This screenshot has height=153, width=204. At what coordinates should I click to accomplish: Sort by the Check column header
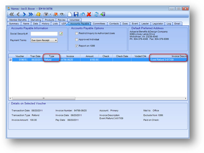[106, 56]
